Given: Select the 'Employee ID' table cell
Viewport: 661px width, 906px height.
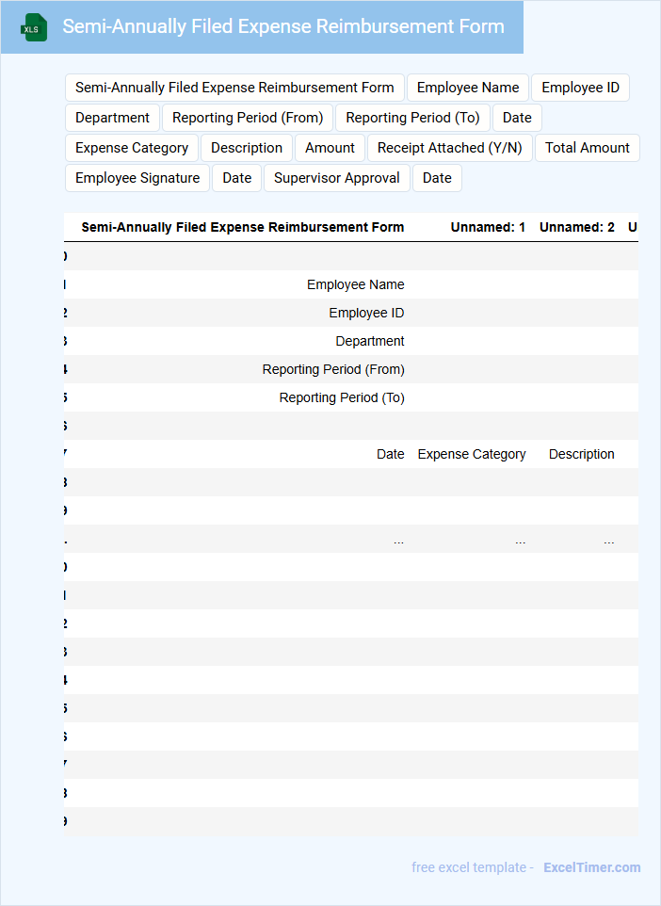Looking at the screenshot, I should [x=366, y=313].
